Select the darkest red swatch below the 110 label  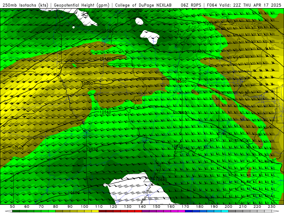[102, 211]
